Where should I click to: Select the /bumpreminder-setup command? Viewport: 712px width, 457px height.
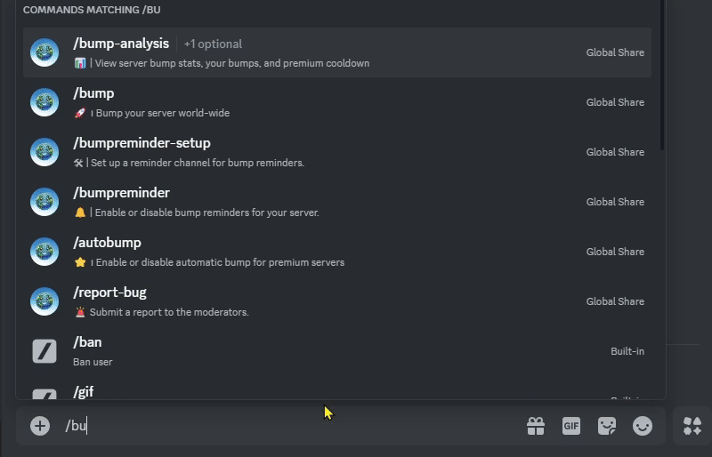click(x=142, y=143)
